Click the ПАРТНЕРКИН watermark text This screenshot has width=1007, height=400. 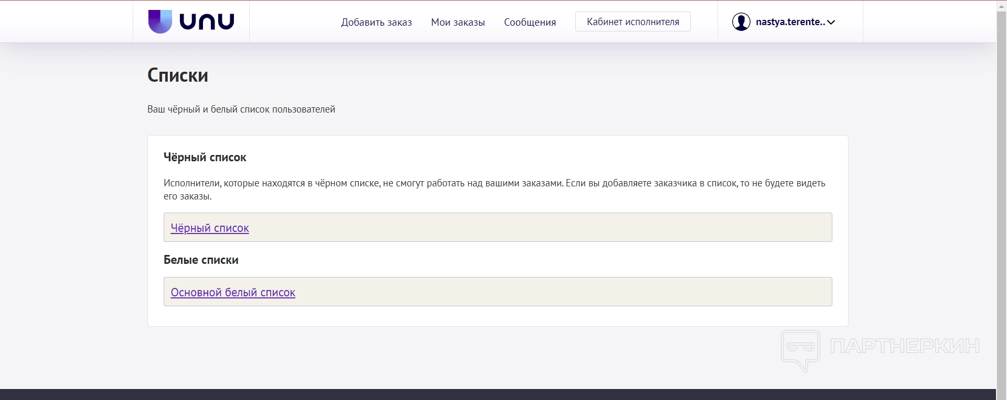click(905, 346)
